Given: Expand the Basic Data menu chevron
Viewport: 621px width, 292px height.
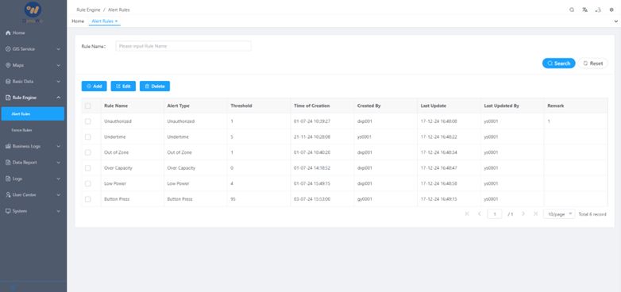Looking at the screenshot, I should [59, 82].
